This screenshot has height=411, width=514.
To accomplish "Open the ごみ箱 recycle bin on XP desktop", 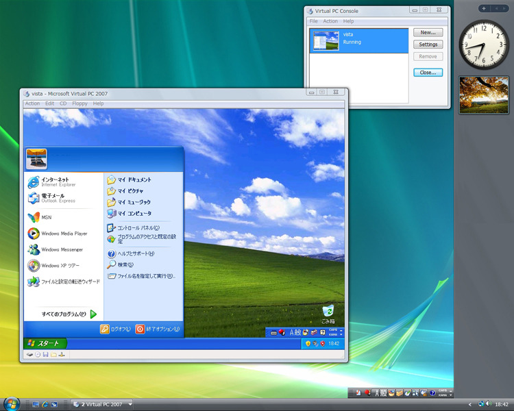I will point(328,314).
